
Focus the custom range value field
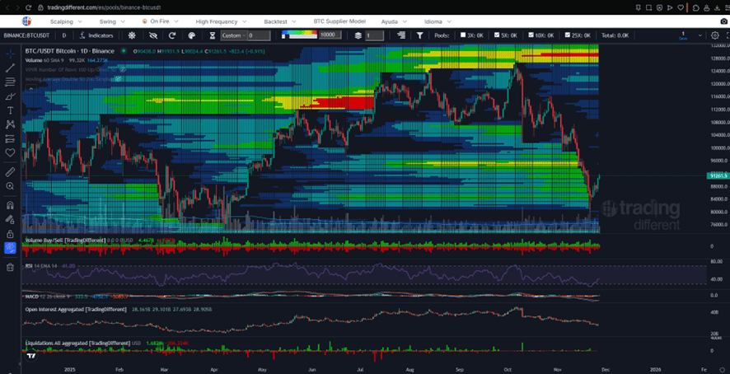pos(259,35)
